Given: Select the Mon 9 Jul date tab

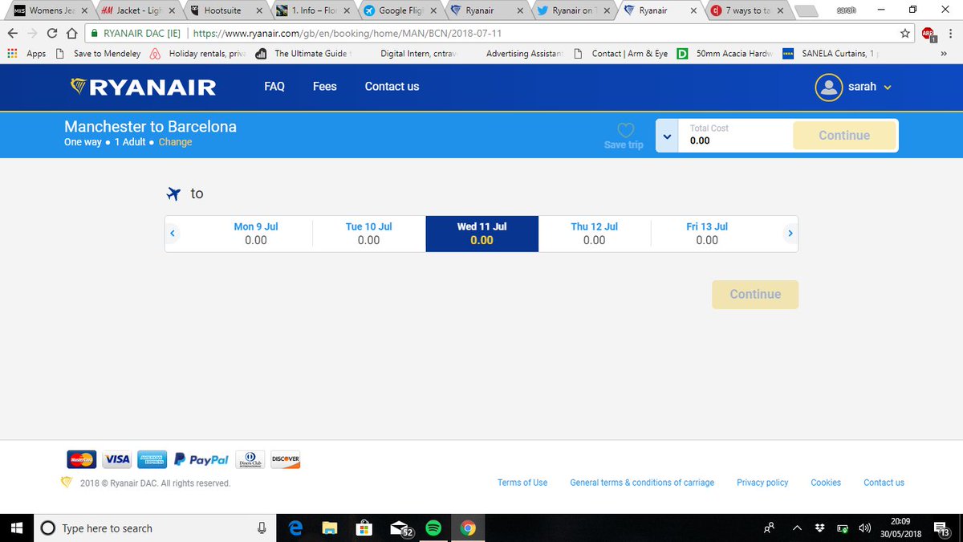Looking at the screenshot, I should pos(256,234).
